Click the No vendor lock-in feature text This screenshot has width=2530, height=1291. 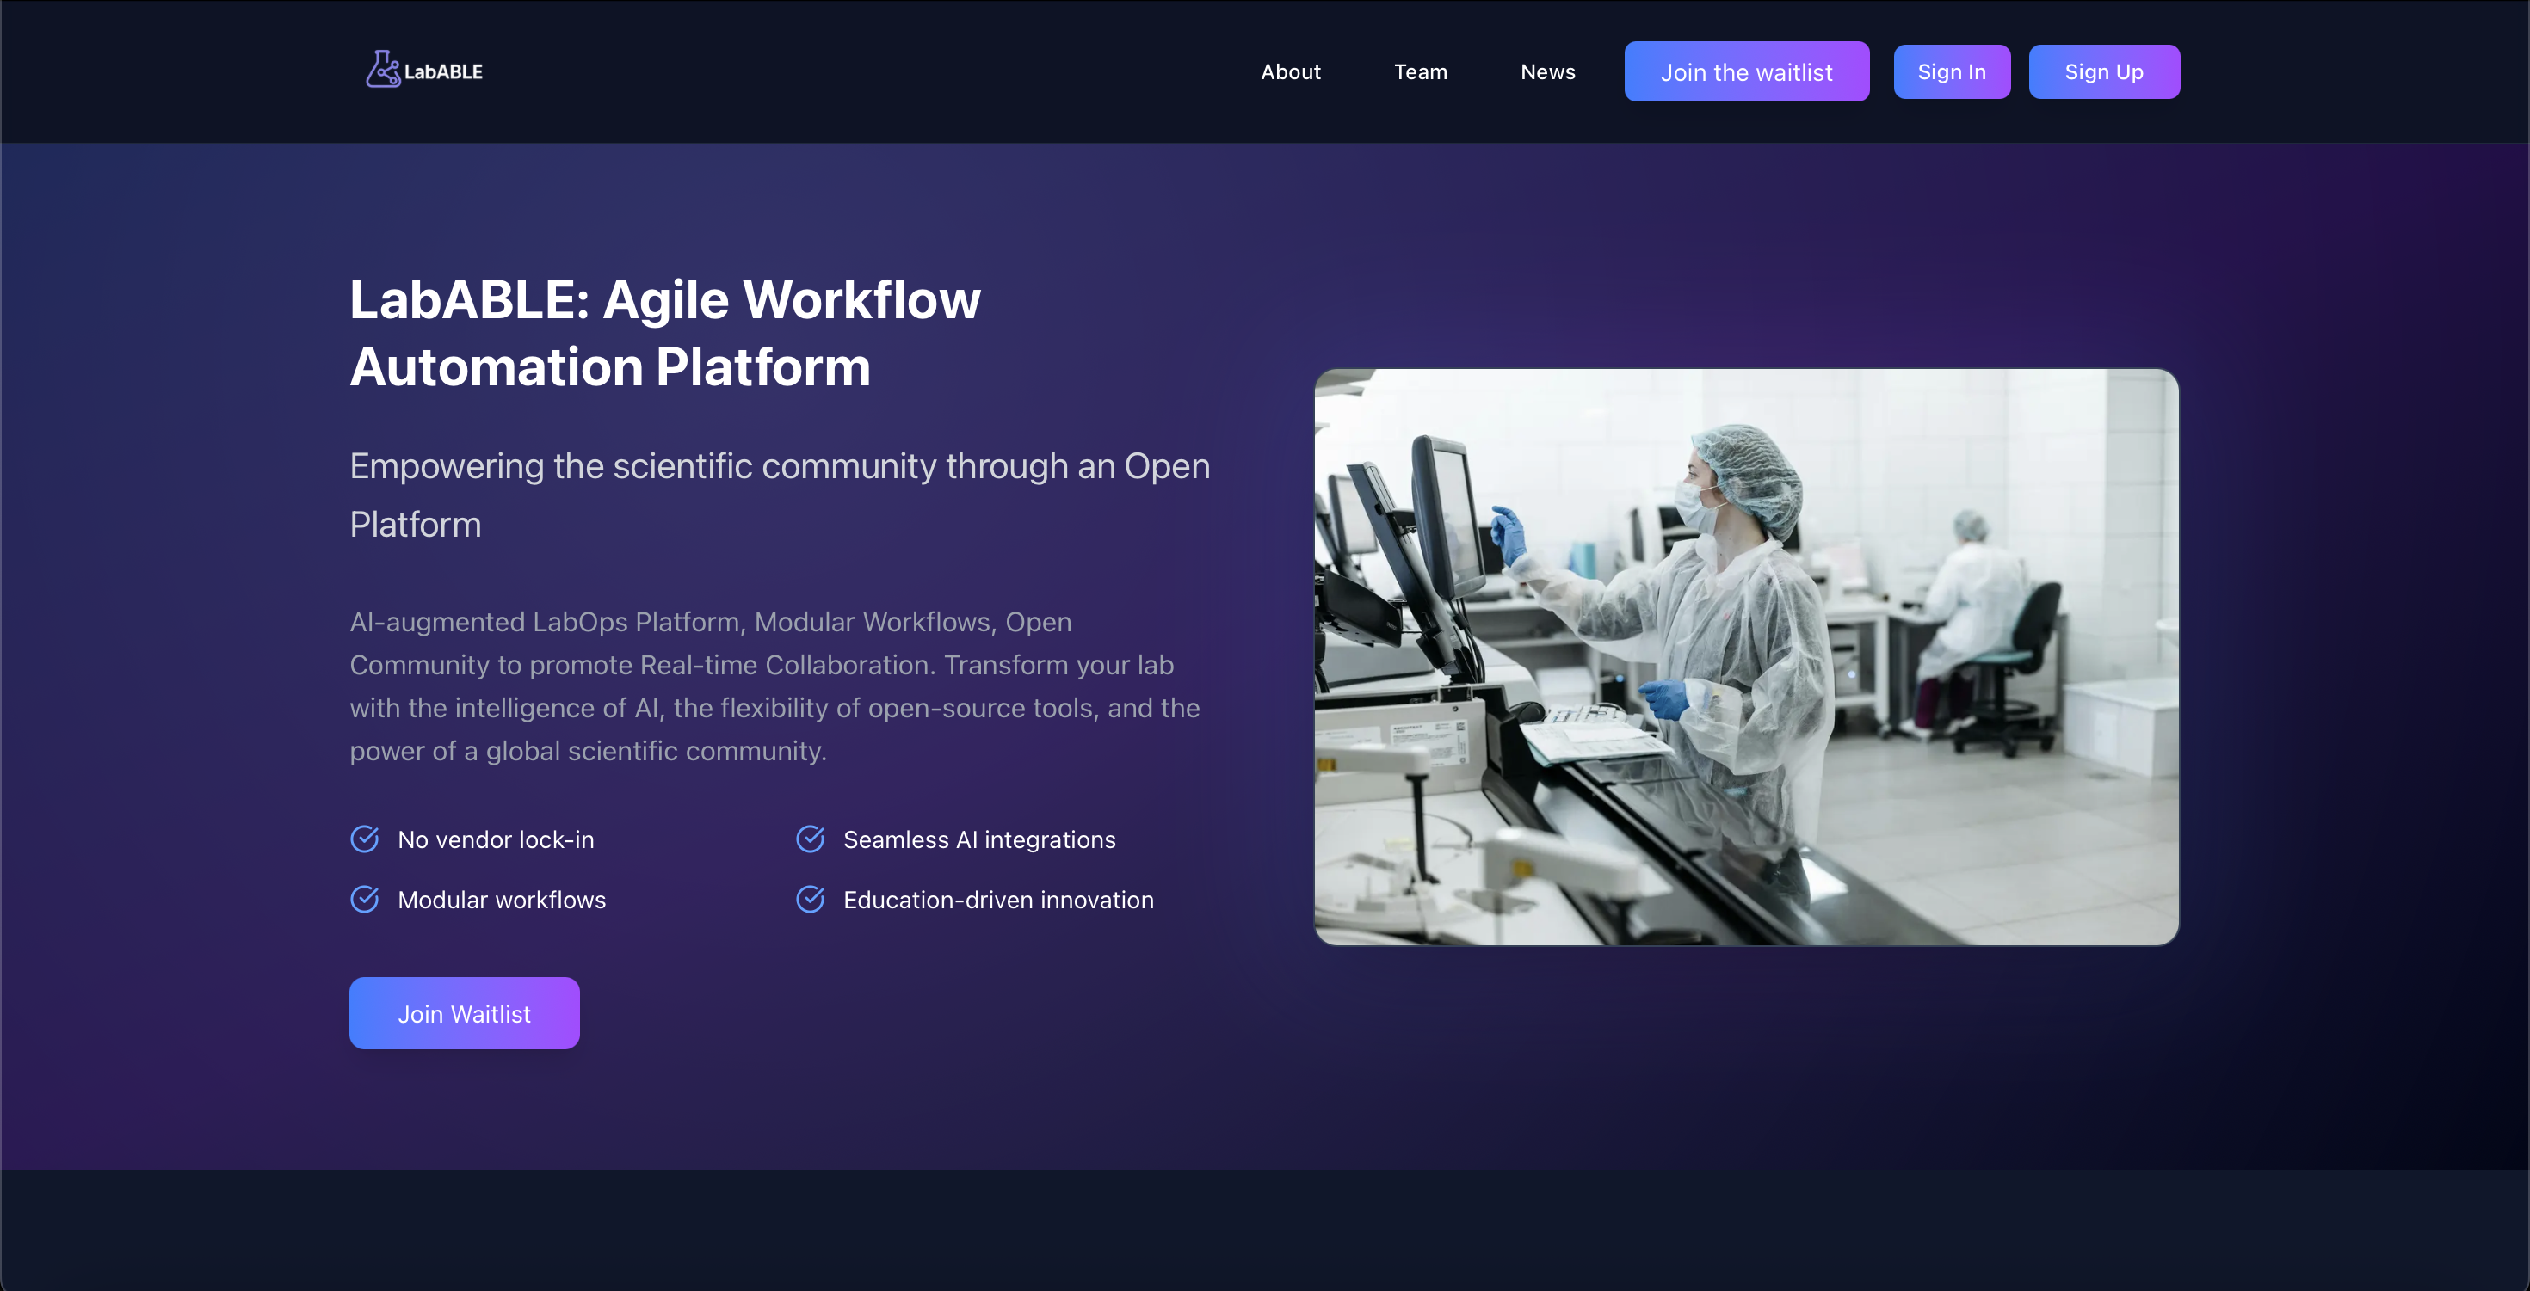point(496,840)
